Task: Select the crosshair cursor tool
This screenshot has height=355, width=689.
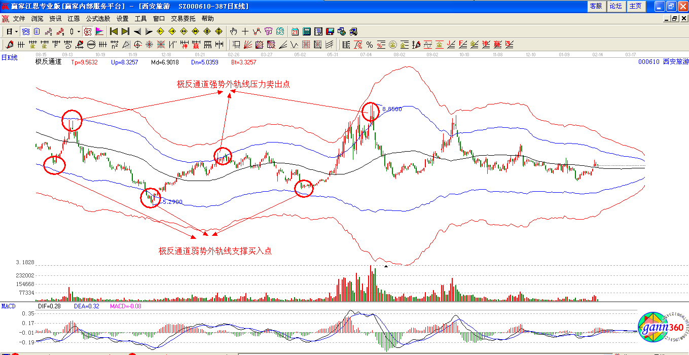Action: tap(245, 31)
